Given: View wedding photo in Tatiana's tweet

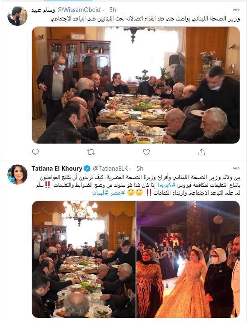Looking at the screenshot, I should click(188, 259).
